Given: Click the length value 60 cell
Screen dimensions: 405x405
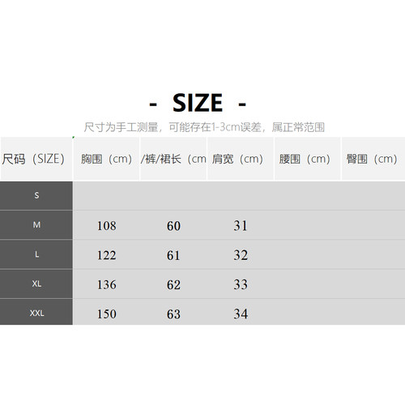Looking at the screenshot, I should tap(173, 226).
